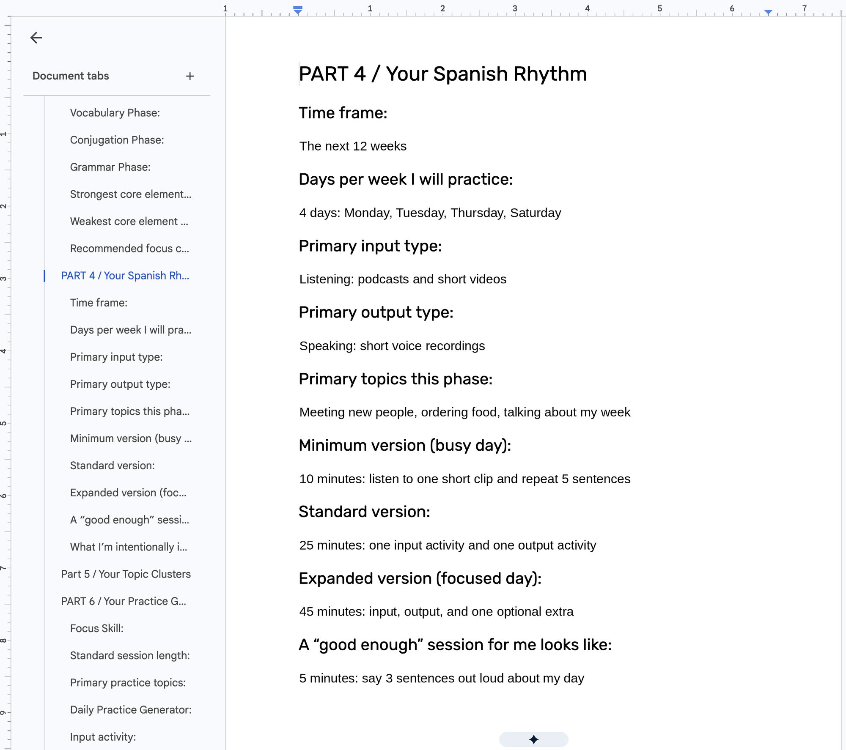Go to Focus Skill: outline item
This screenshot has width=846, height=750.
97,628
